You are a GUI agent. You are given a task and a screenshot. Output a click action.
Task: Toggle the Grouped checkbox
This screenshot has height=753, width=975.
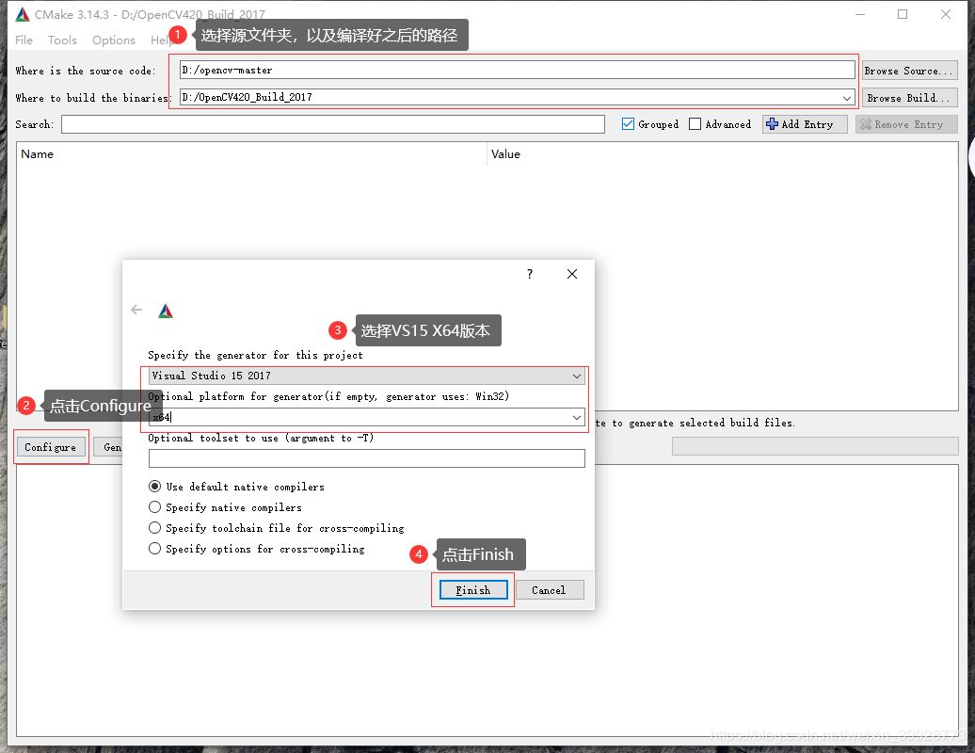click(x=628, y=123)
